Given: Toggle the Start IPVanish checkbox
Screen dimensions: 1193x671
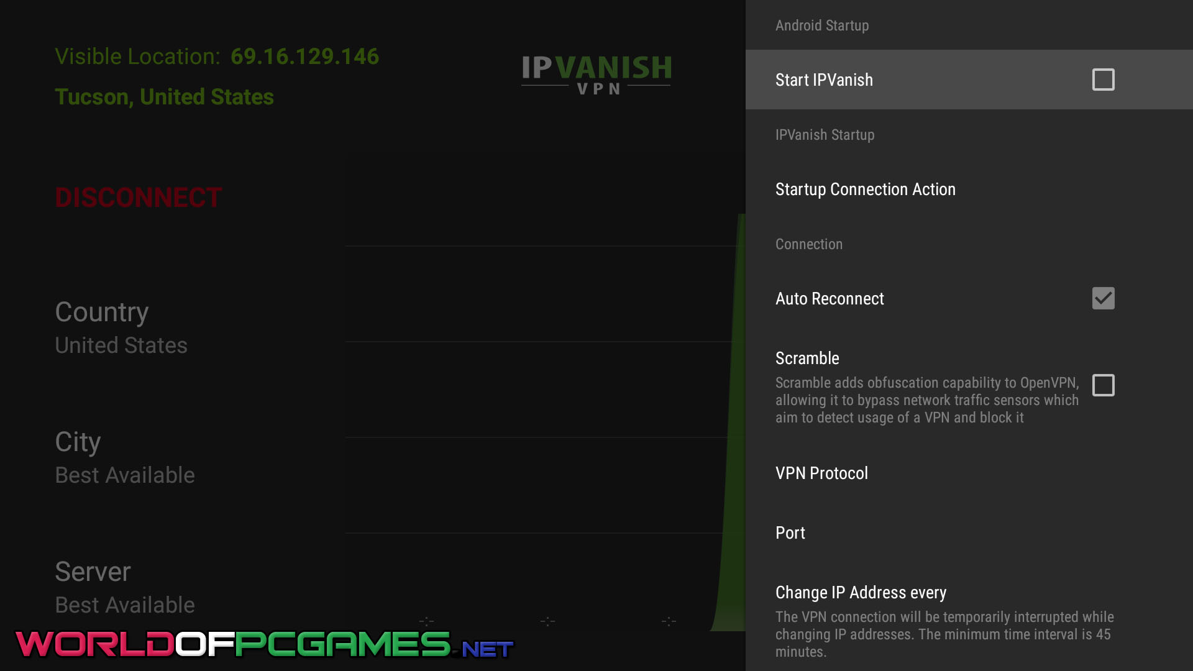Looking at the screenshot, I should point(1104,80).
